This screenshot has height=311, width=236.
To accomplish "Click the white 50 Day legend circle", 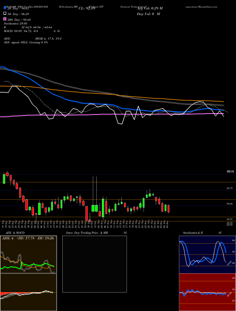I will (x=5, y=14).
